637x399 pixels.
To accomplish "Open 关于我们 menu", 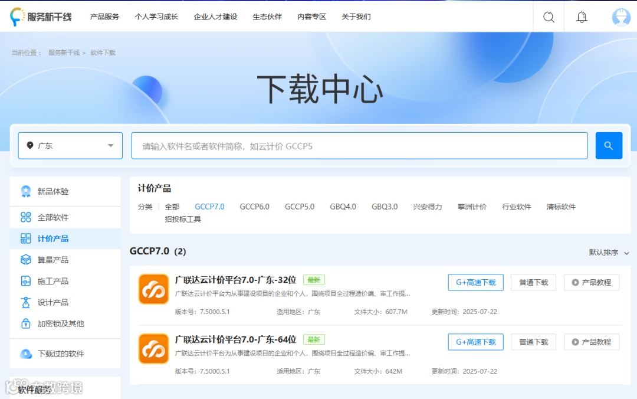I will coord(356,17).
